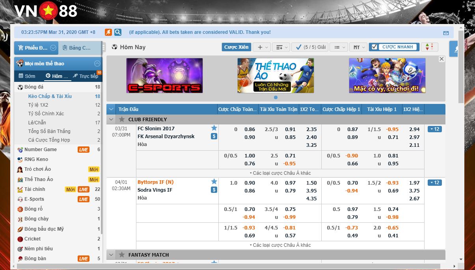The image size is (475, 270).
Task: Collapse the Mọi môn thể thao panel
Action: coord(97,63)
